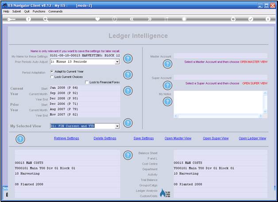
Task: Open the Help menu
Action: 6,11
